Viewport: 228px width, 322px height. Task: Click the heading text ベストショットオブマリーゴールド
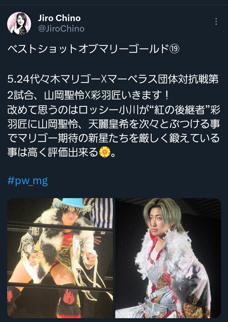point(90,50)
